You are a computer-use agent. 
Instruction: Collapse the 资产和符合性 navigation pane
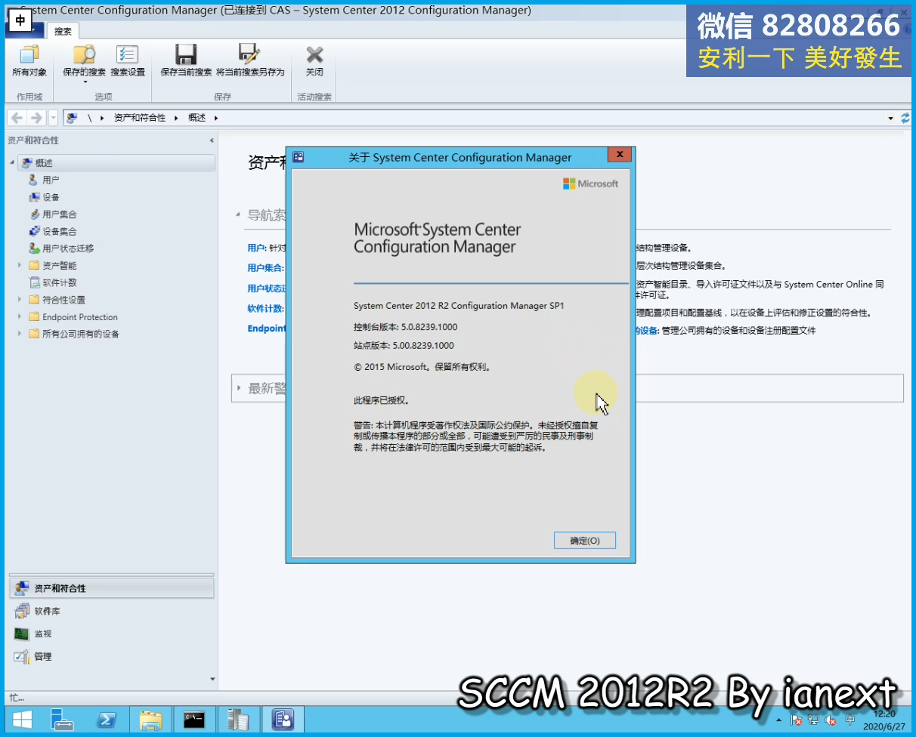[x=212, y=140]
